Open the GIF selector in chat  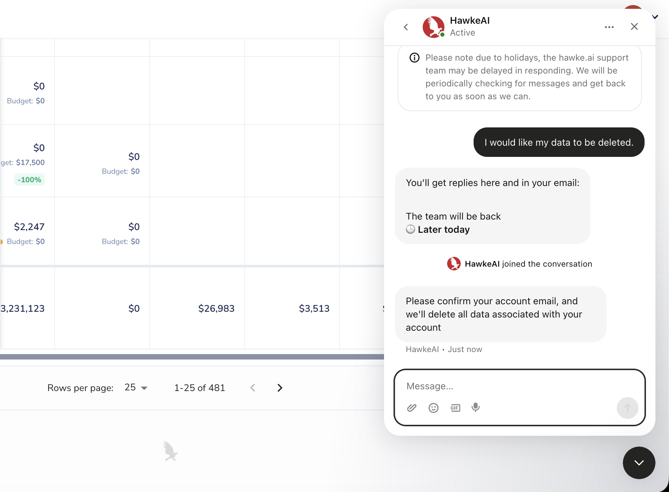click(x=455, y=408)
